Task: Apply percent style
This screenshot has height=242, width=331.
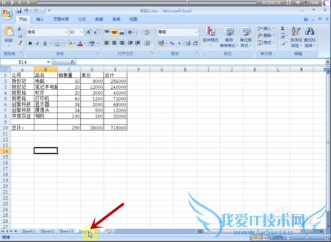Action: click(172, 43)
